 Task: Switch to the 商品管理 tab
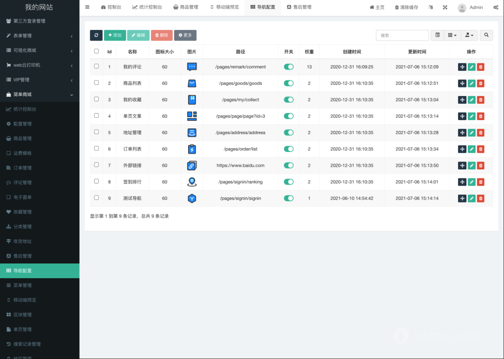pyautogui.click(x=186, y=7)
